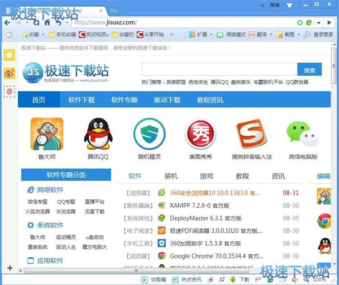This screenshot has height=285, width=339.
Task: Go to the browser home page icon
Action: pyautogui.click(x=47, y=23)
